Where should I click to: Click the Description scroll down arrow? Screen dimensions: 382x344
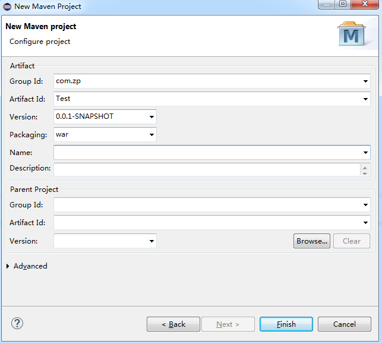(x=365, y=173)
